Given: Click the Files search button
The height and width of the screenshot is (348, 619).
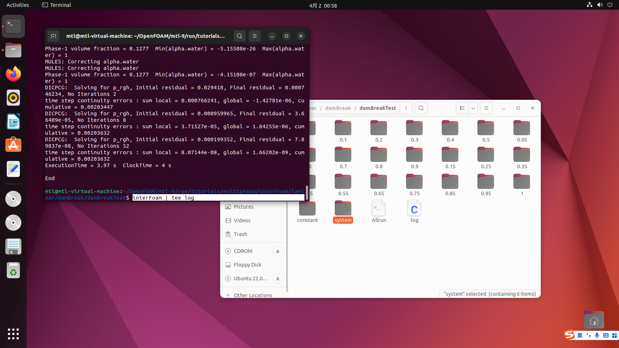Looking at the screenshot, I should 421,108.
